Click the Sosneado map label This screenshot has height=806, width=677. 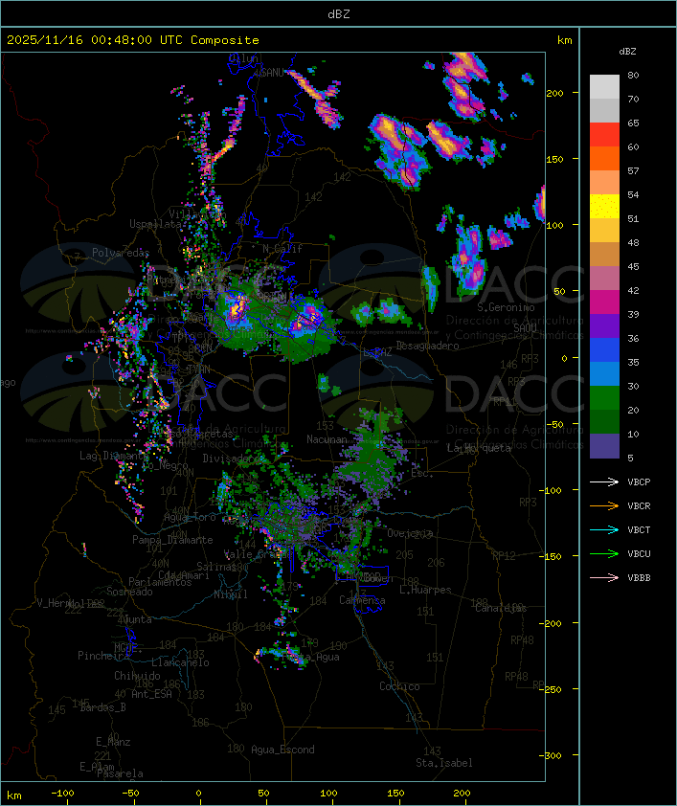129,592
